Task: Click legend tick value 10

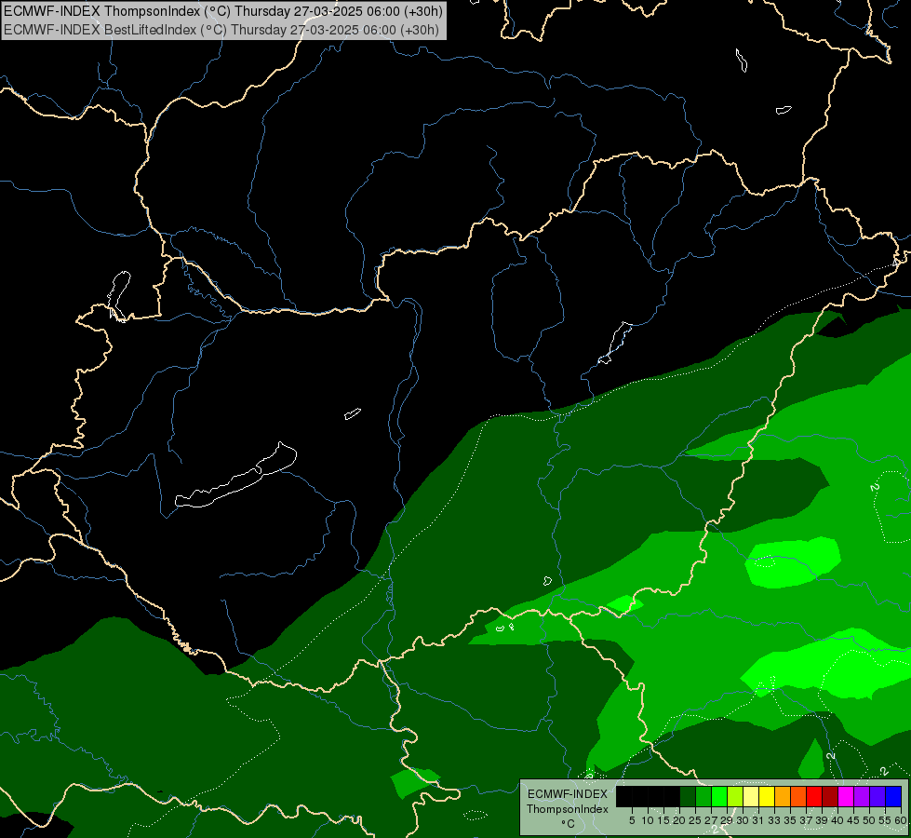Action: coord(648,820)
